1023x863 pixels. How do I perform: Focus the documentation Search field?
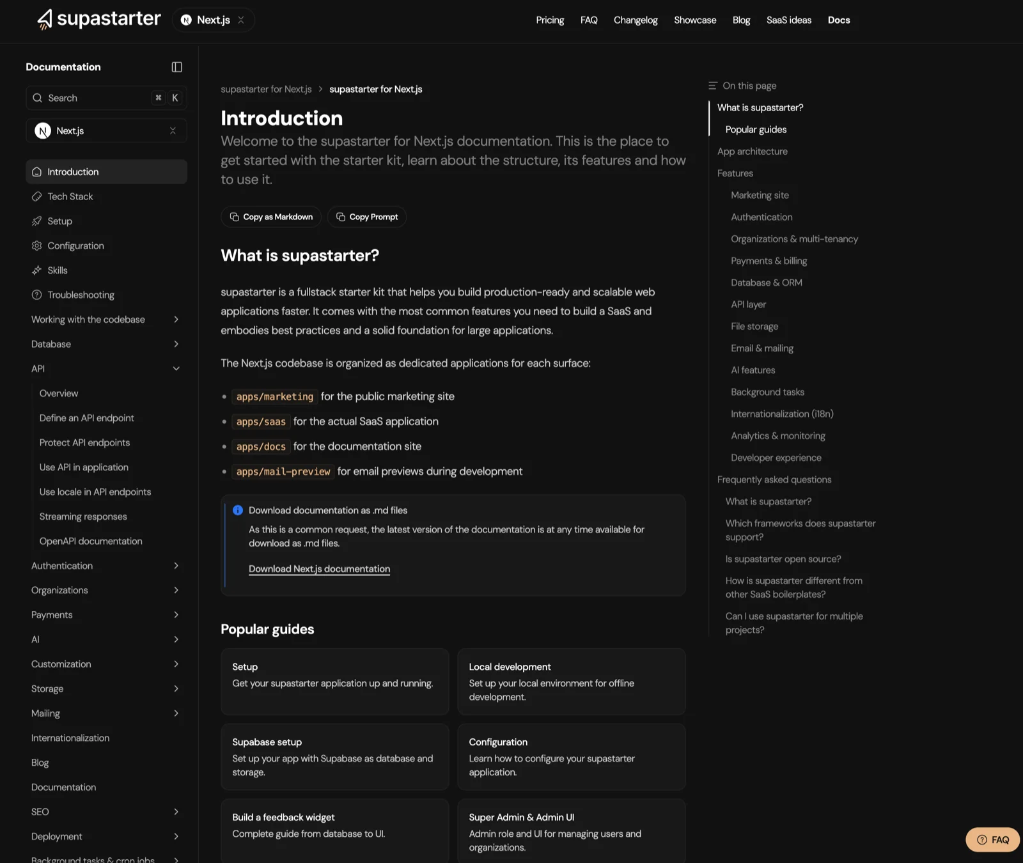[106, 98]
